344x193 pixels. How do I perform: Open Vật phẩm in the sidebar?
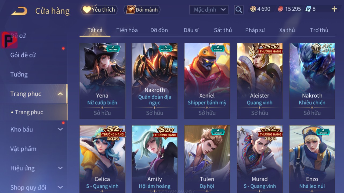[23, 149]
